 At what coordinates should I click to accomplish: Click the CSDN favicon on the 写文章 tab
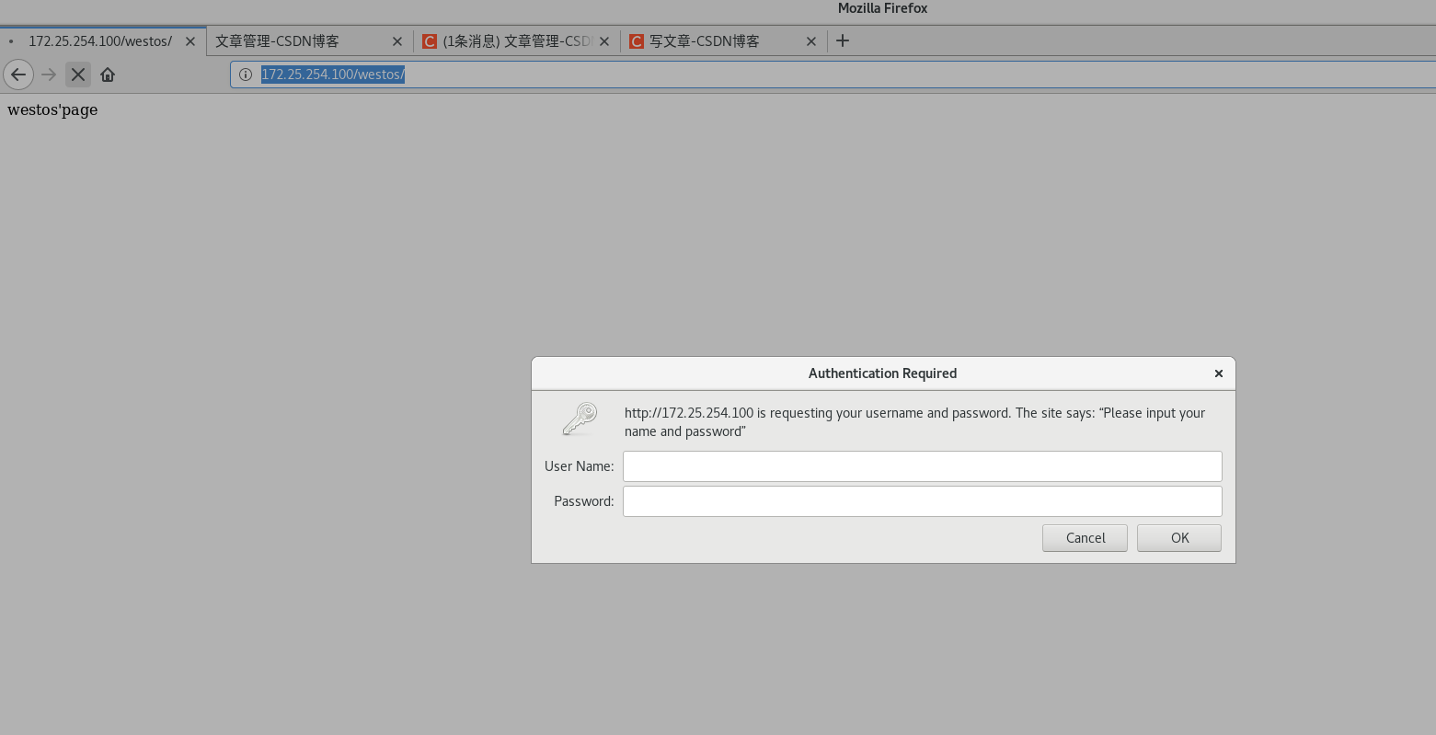[637, 41]
